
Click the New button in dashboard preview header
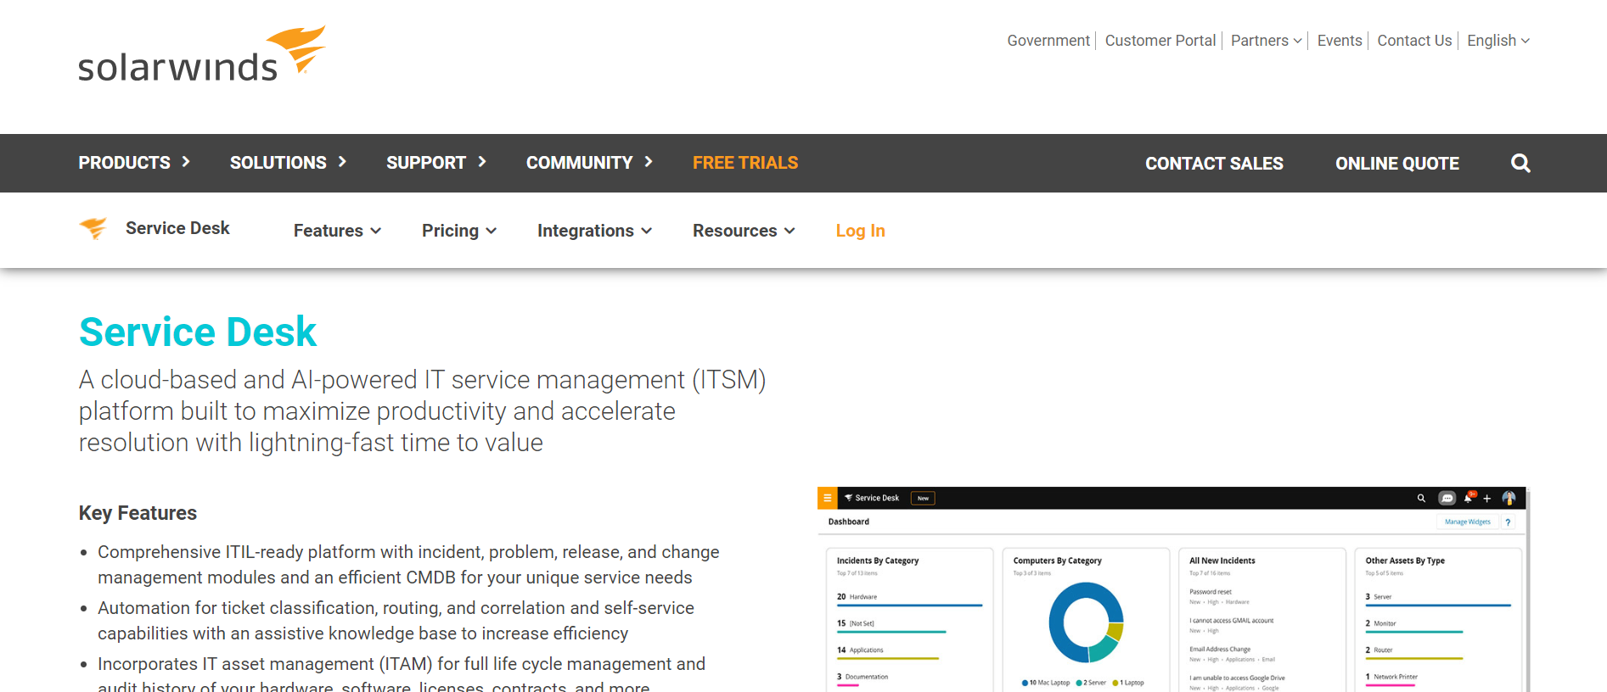pyautogui.click(x=923, y=499)
